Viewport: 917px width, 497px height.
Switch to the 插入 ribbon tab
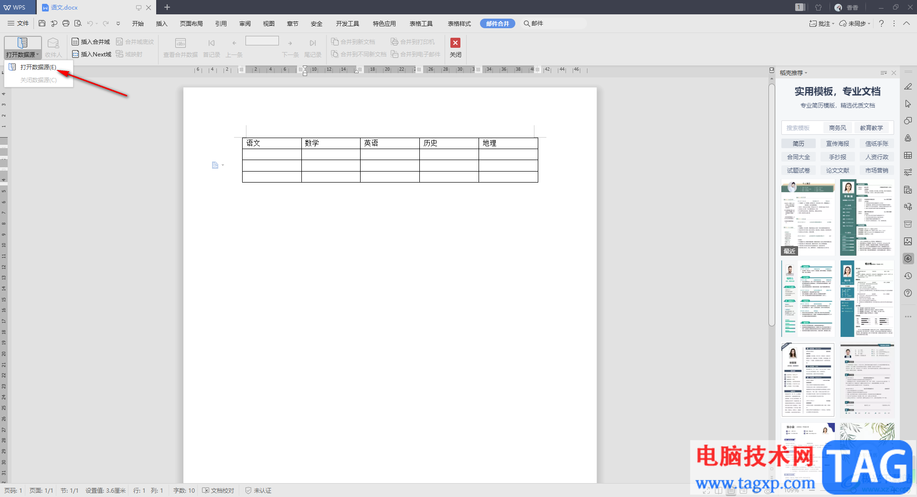click(x=162, y=23)
